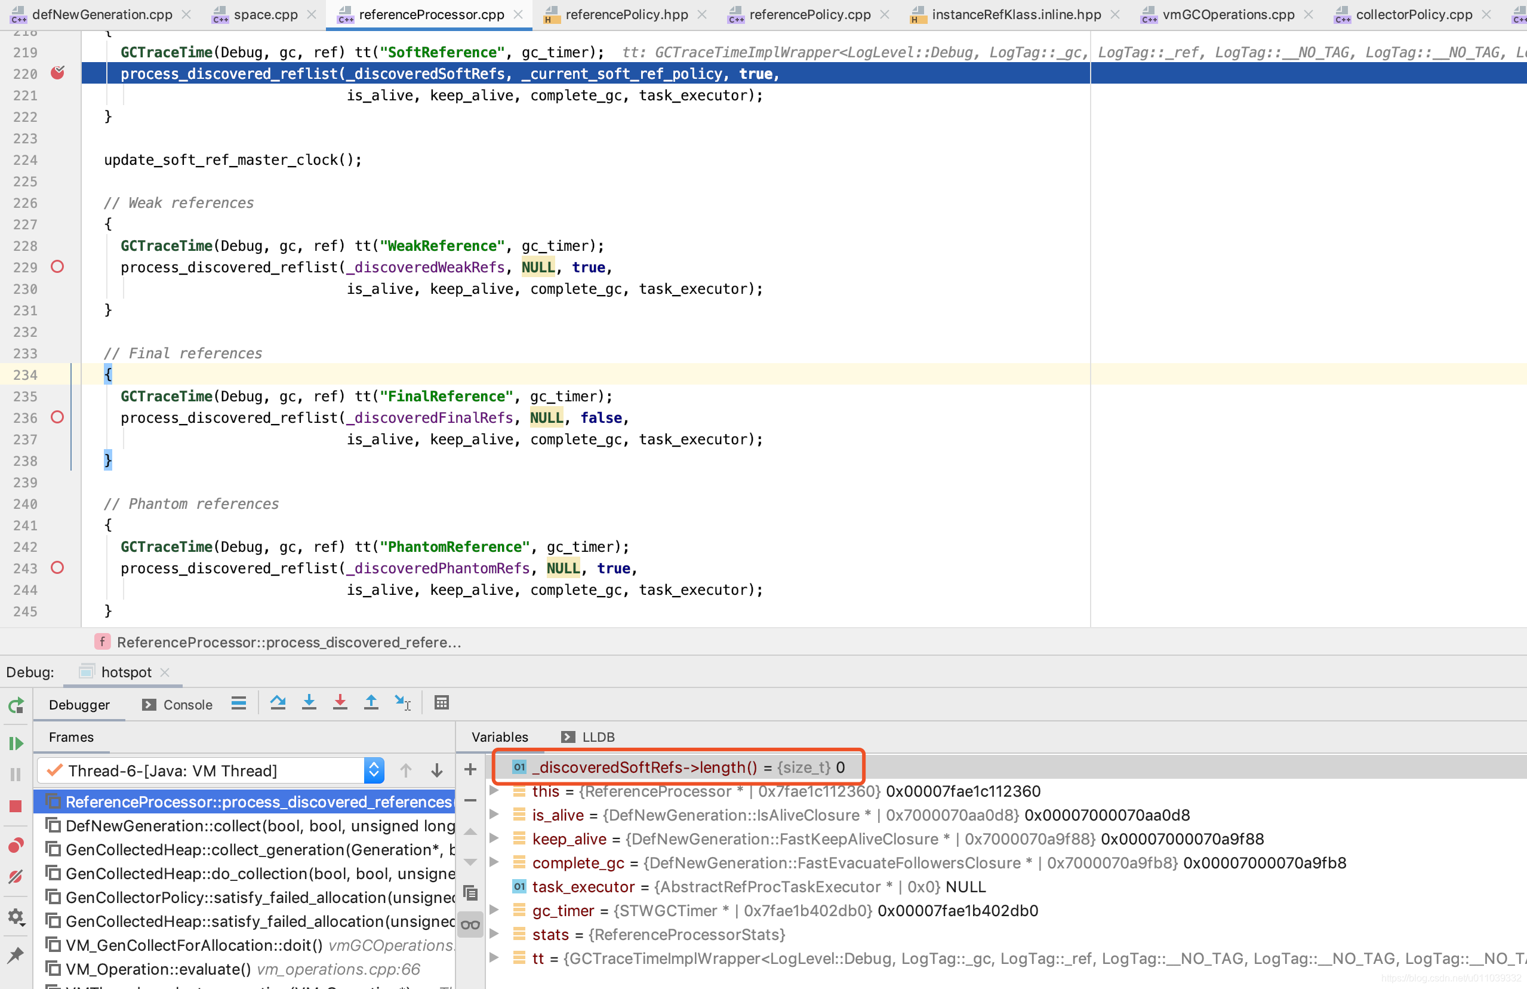Click the Step Into debugger icon
Screen dimensions: 1527x989
coord(309,703)
